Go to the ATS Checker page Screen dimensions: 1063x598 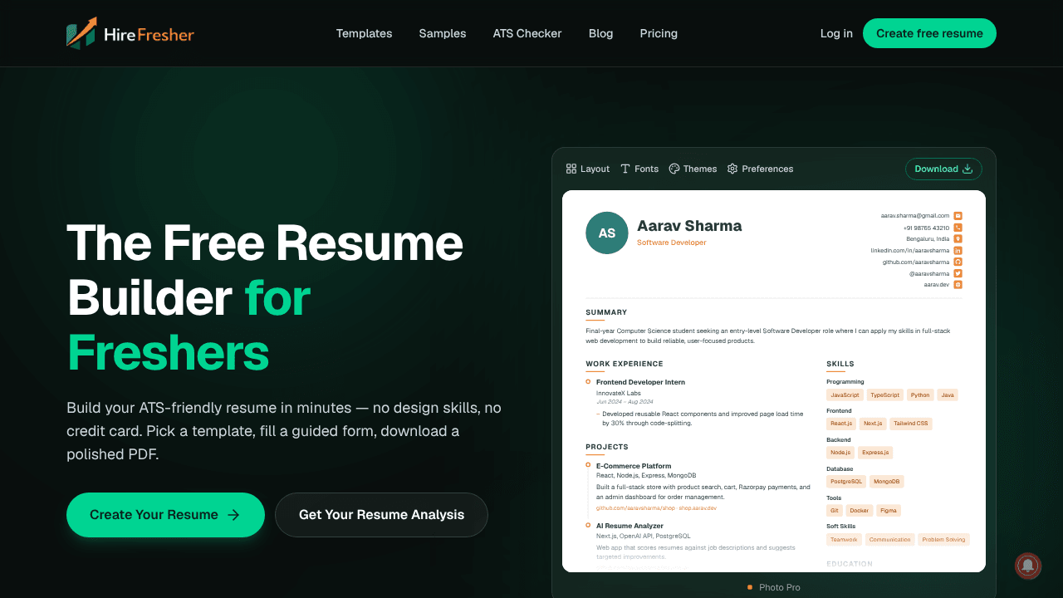click(x=527, y=33)
